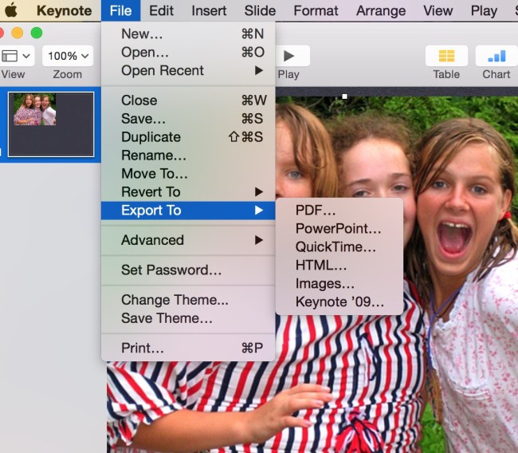Click the Play toolbar icon

click(289, 56)
